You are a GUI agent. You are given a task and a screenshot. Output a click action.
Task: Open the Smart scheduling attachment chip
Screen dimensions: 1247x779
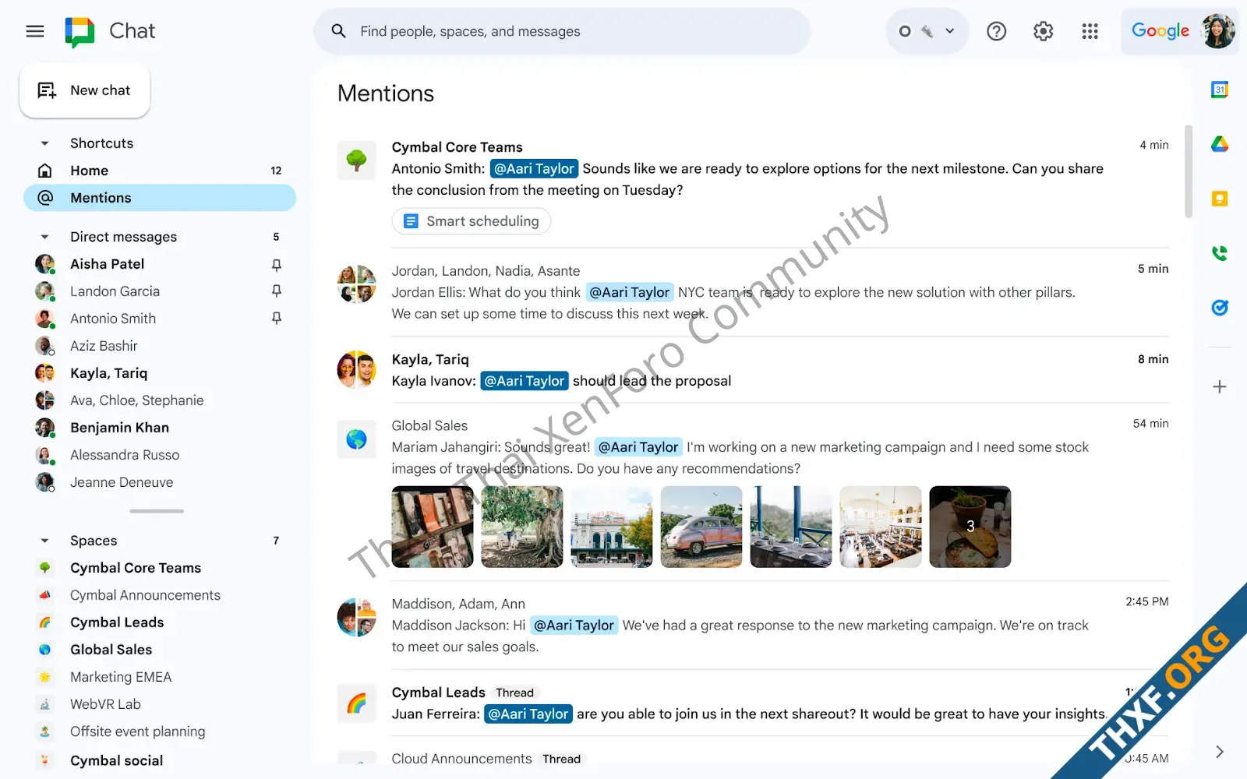point(471,221)
